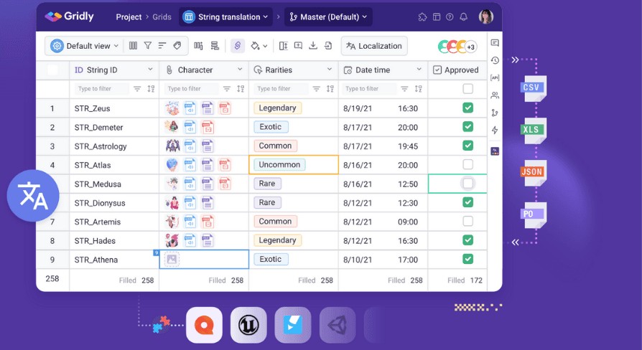The width and height of the screenshot is (642, 350).
Task: Open the sort icon in toolbar
Action: (162, 46)
